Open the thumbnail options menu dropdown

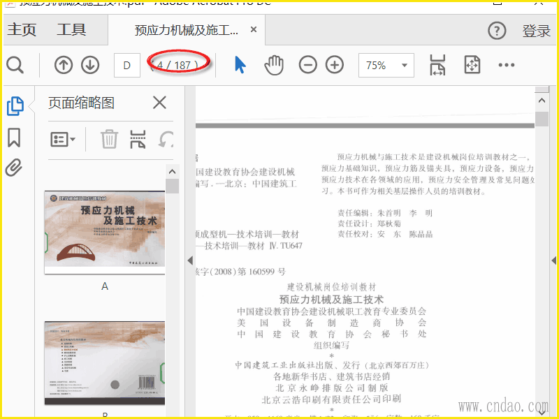pyautogui.click(x=63, y=139)
